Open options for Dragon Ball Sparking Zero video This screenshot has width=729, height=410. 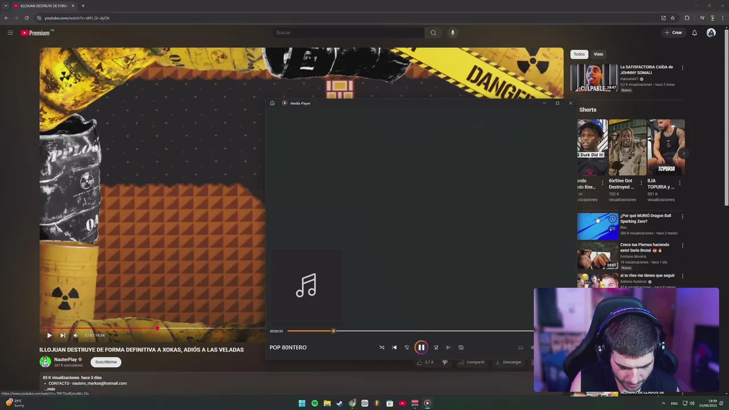click(x=682, y=216)
